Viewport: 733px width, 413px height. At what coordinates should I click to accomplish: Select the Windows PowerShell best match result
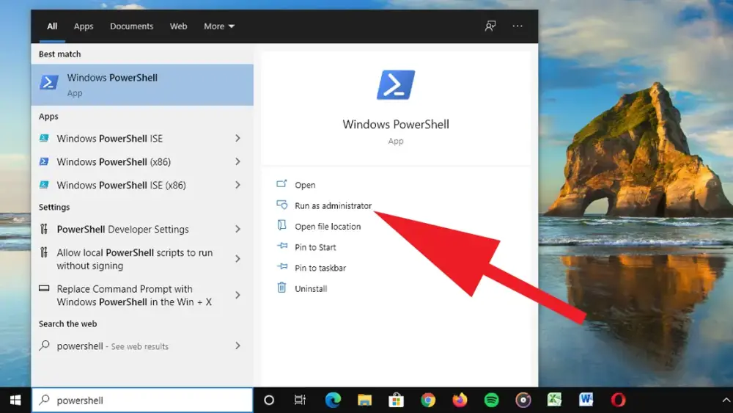(x=142, y=85)
